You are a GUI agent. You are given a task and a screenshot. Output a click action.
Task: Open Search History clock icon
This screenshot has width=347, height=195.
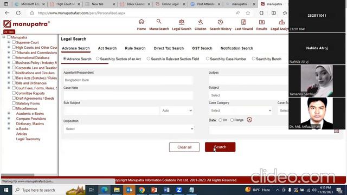[220, 22]
